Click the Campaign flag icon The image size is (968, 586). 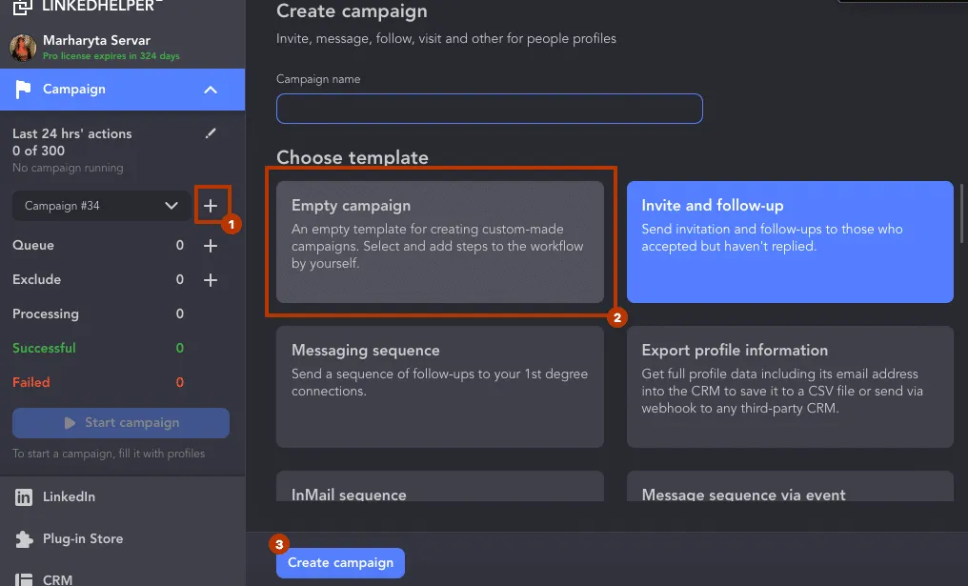pos(24,90)
